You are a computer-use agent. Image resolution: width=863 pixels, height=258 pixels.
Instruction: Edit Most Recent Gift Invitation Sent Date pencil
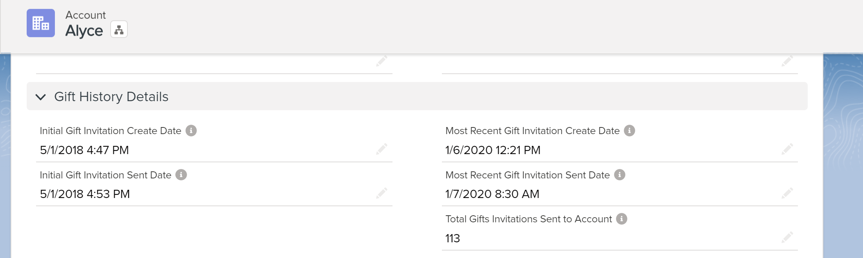(x=787, y=193)
